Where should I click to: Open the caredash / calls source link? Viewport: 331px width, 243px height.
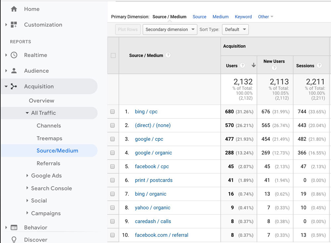tap(153, 221)
